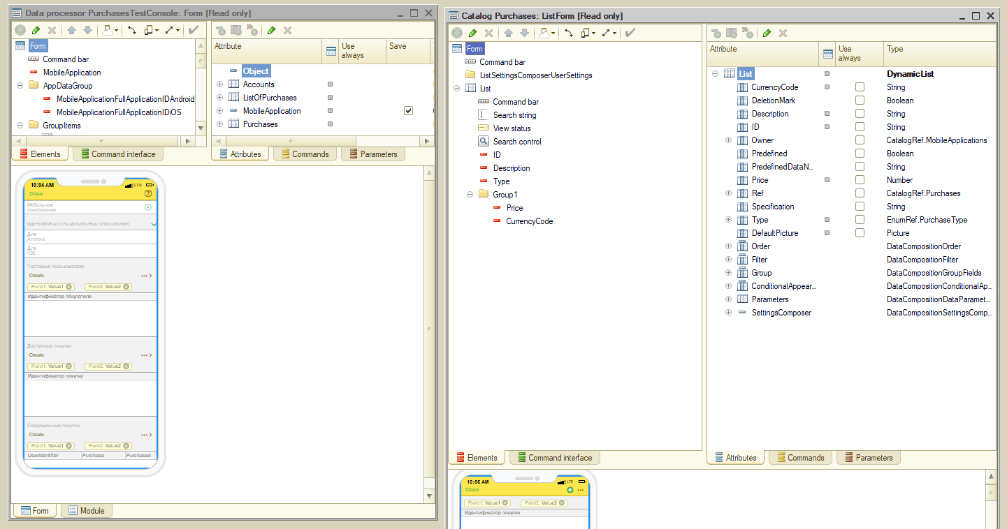Click the Search control magnifier icon in Catalog Purchases tree

point(484,142)
